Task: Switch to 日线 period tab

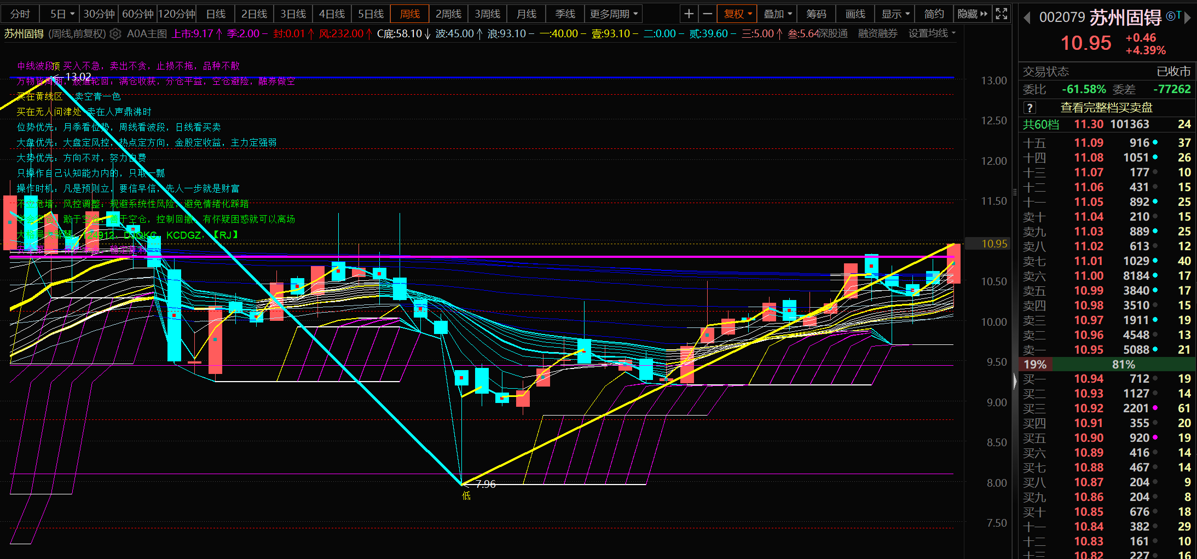Action: [216, 14]
